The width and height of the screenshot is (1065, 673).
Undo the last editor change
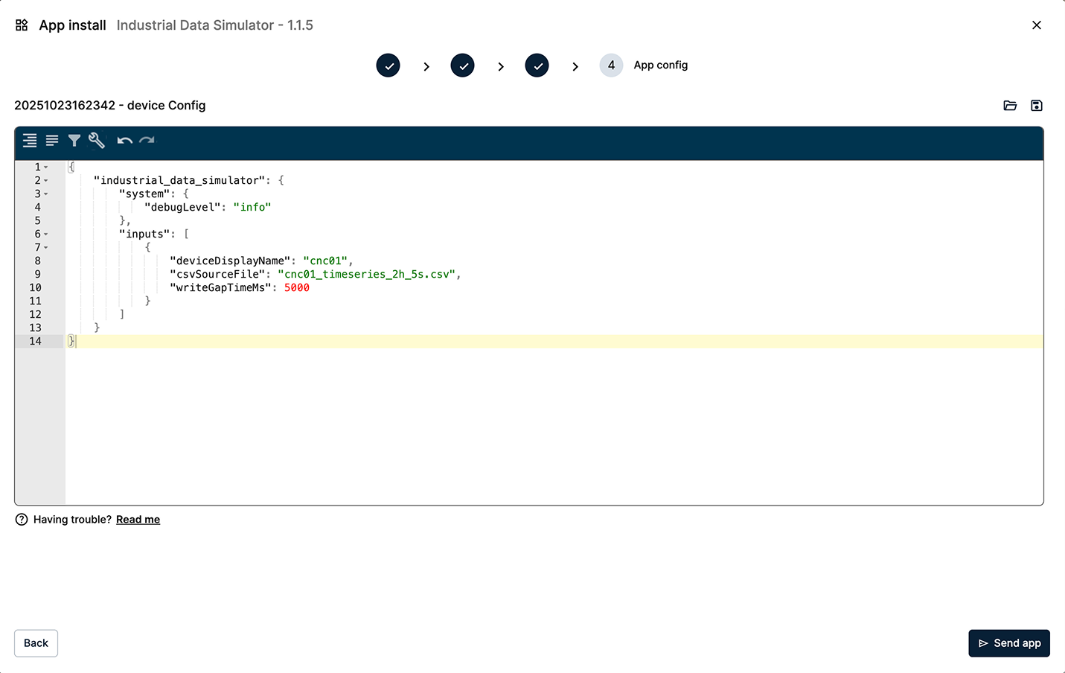click(124, 141)
